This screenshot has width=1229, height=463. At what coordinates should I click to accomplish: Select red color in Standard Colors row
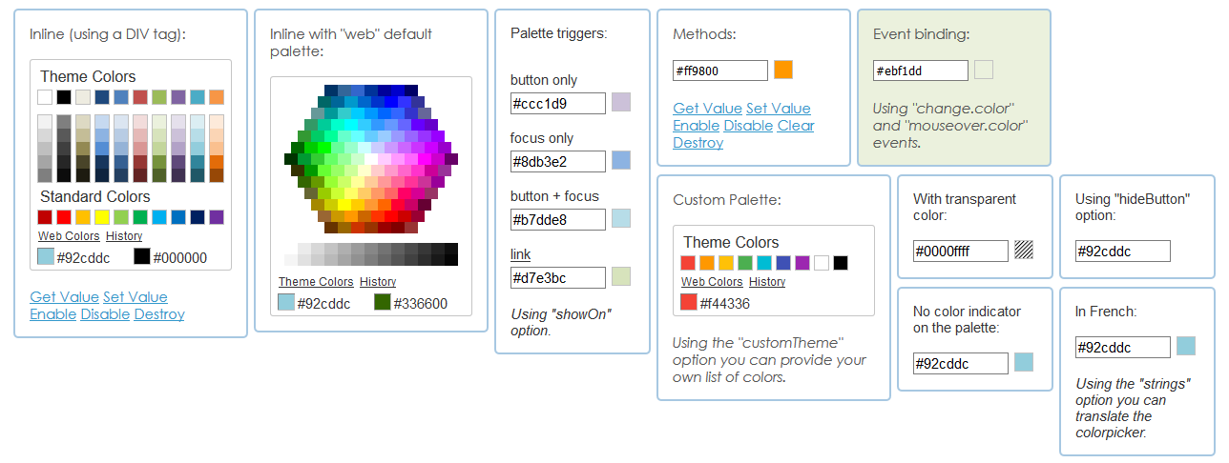pyautogui.click(x=64, y=217)
